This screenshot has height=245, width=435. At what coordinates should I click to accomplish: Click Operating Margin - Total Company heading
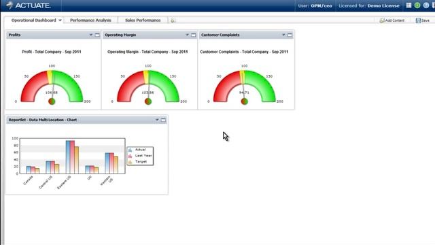click(x=147, y=52)
